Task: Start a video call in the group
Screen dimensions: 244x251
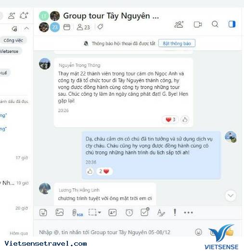Action: coord(198,25)
